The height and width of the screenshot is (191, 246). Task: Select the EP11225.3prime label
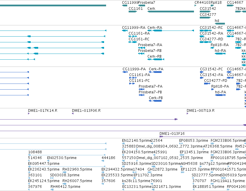195,169
